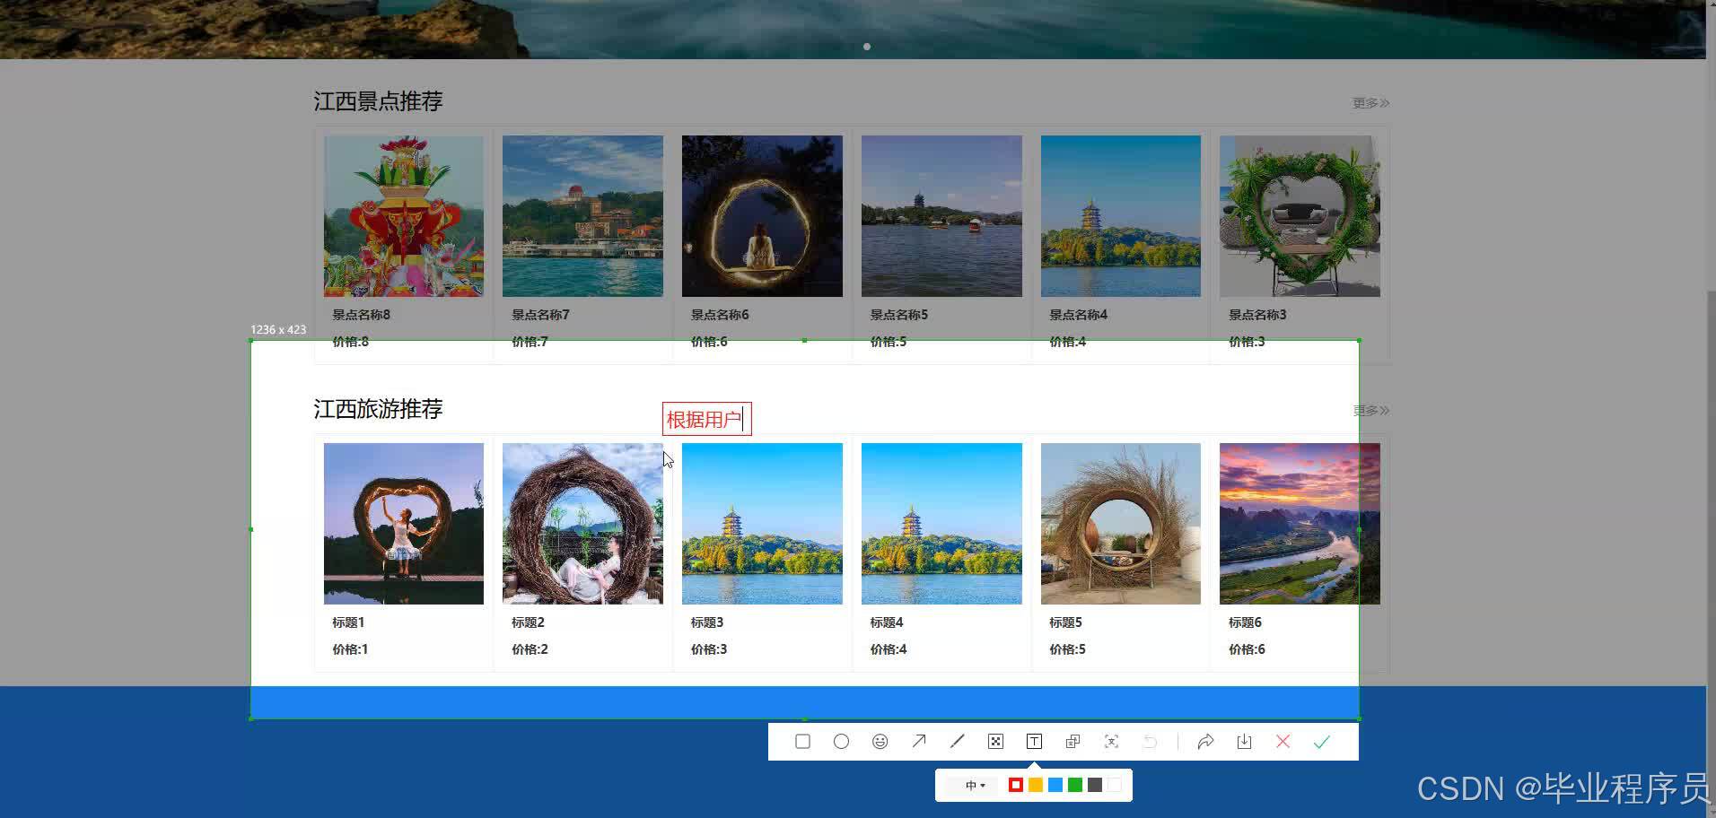Click the 标题5 title text

coord(1066,622)
